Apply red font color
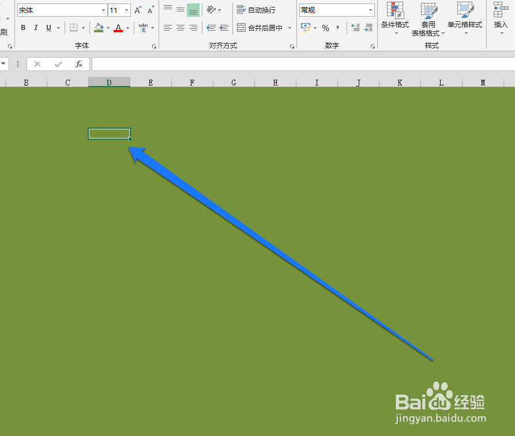The width and height of the screenshot is (515, 436). (118, 28)
